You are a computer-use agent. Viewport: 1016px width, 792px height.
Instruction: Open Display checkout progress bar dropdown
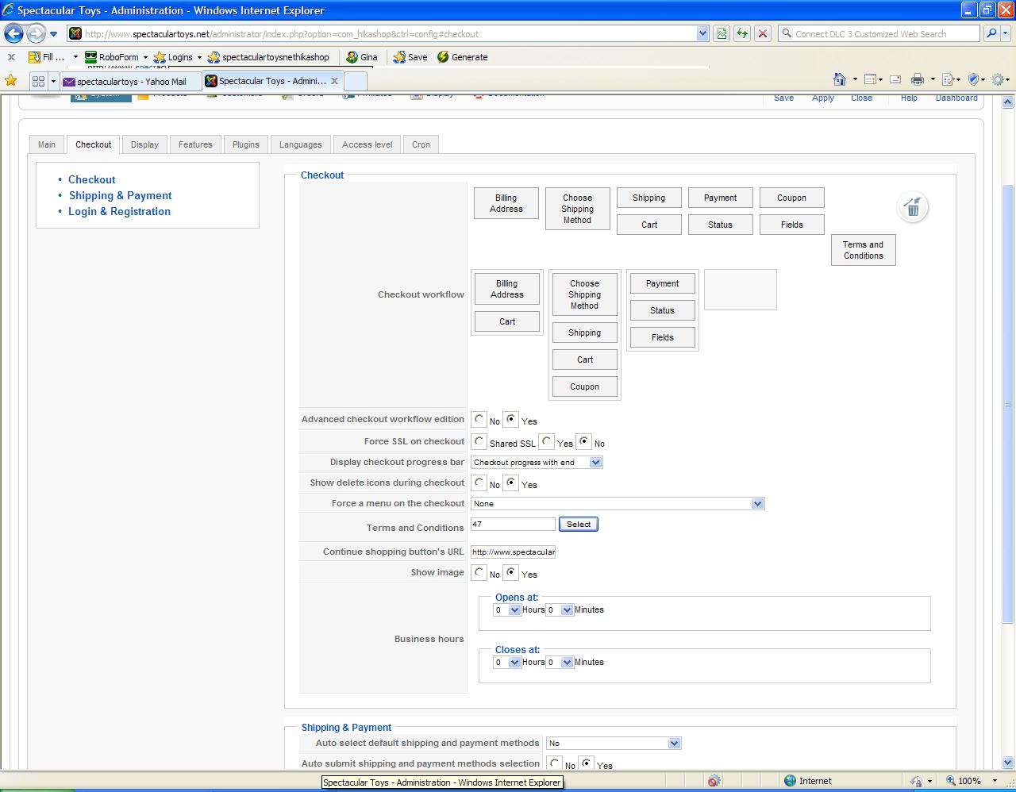point(537,462)
